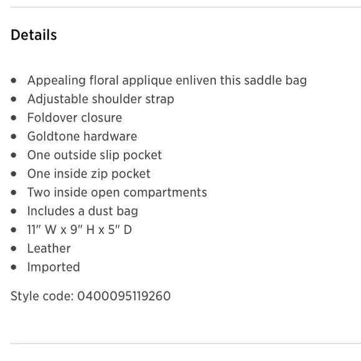
Task: Click the bullet beside Goldtone hardware
Action: [x=14, y=136]
